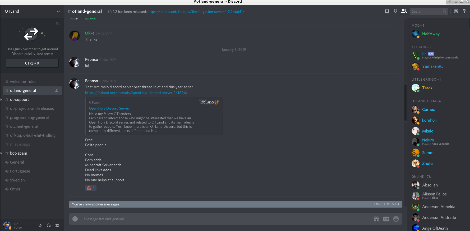
Task: Toggle headphones deafen
Action: pyautogui.click(x=49, y=225)
